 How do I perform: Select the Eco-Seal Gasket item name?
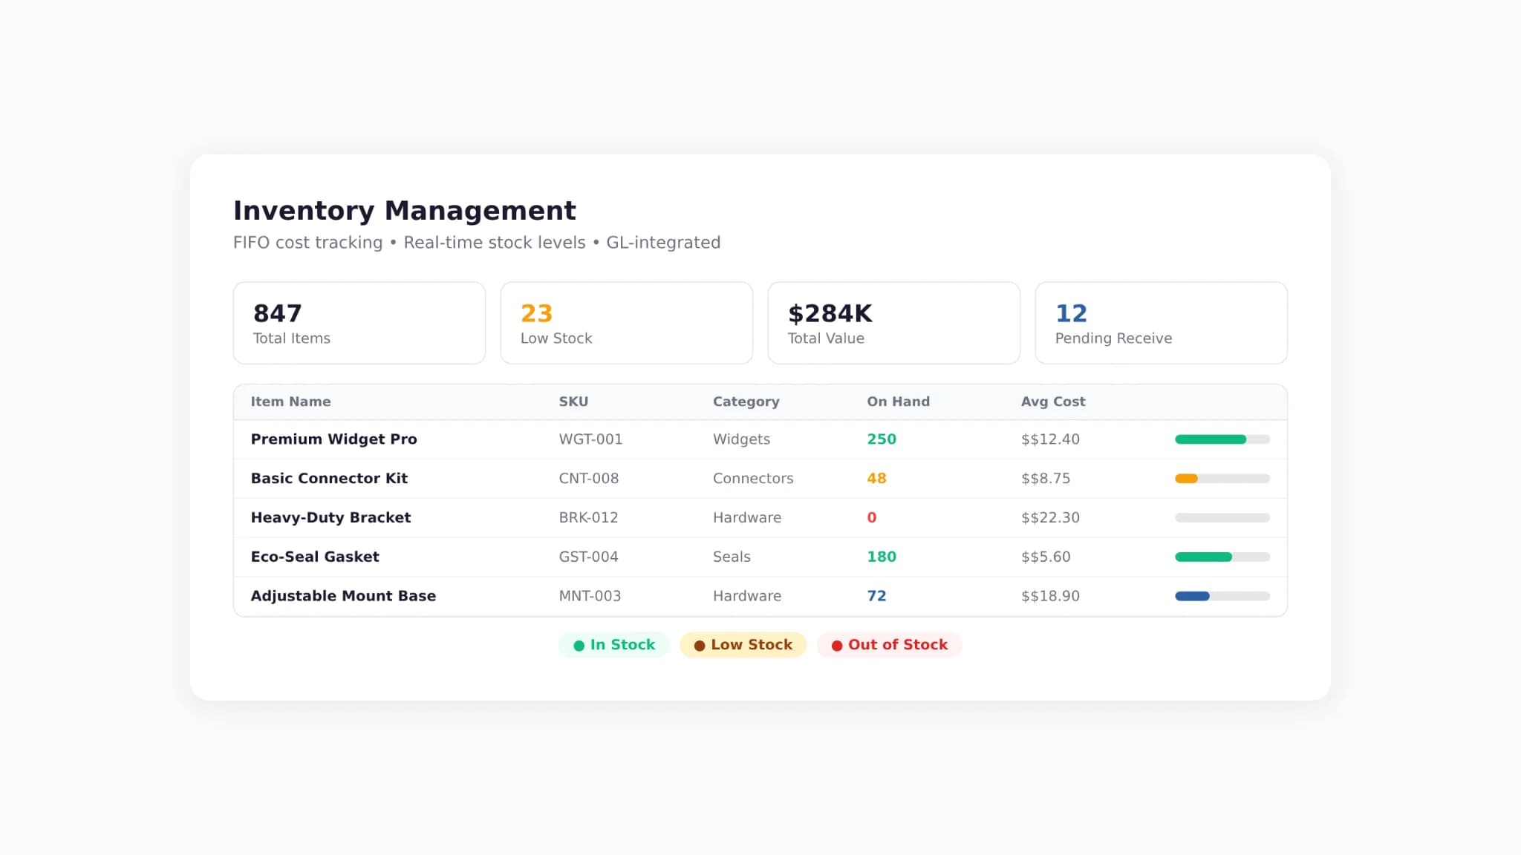point(315,557)
